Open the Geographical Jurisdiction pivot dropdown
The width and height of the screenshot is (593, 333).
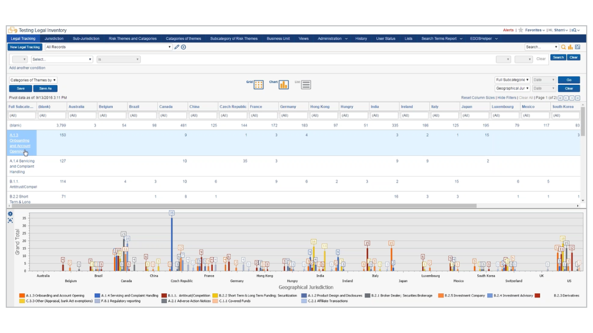(x=512, y=88)
